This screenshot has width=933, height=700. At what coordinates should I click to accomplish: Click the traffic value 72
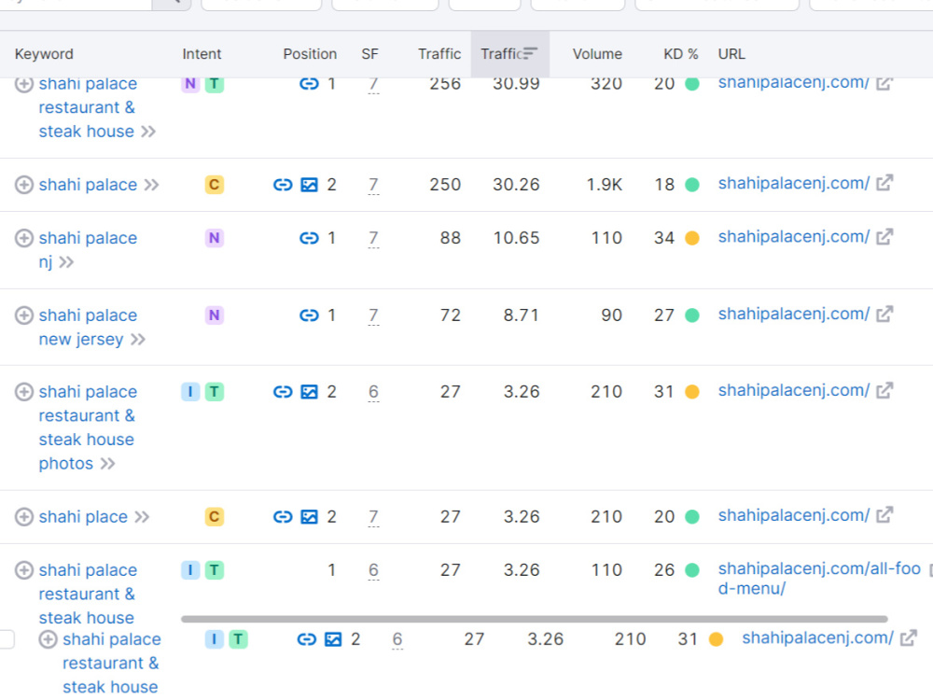coord(451,315)
